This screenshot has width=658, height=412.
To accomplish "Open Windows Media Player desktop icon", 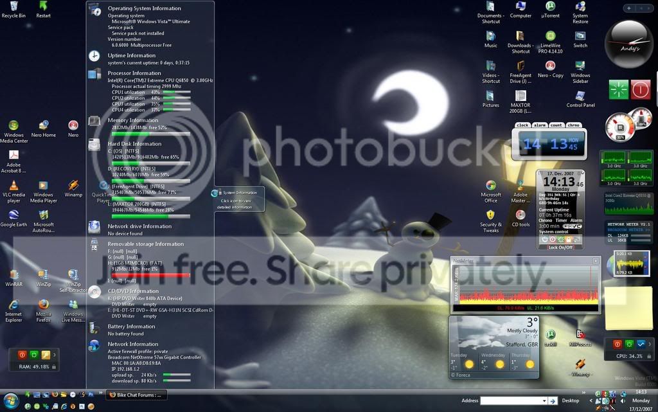I will (43, 192).
